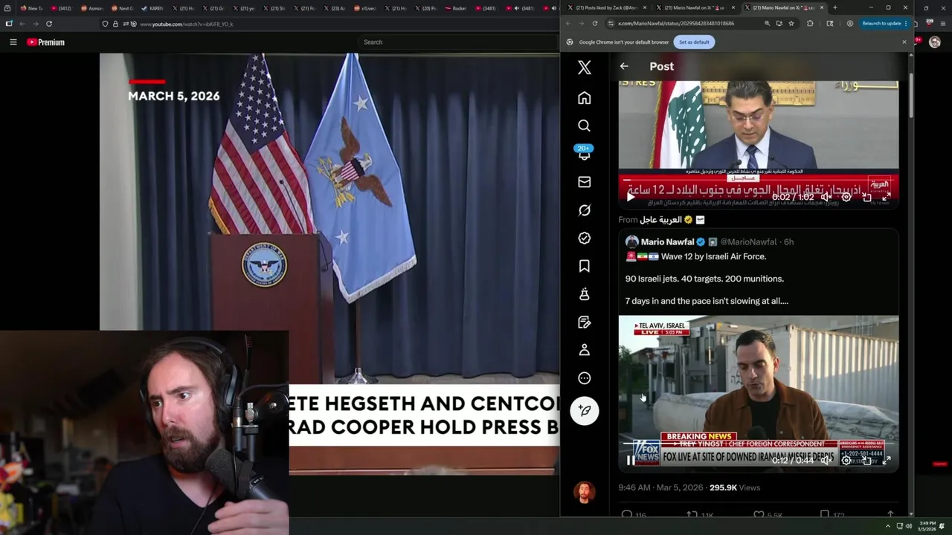The image size is (952, 535).
Task: Toggle picture-in-picture on Fox News video
Action: (866, 460)
